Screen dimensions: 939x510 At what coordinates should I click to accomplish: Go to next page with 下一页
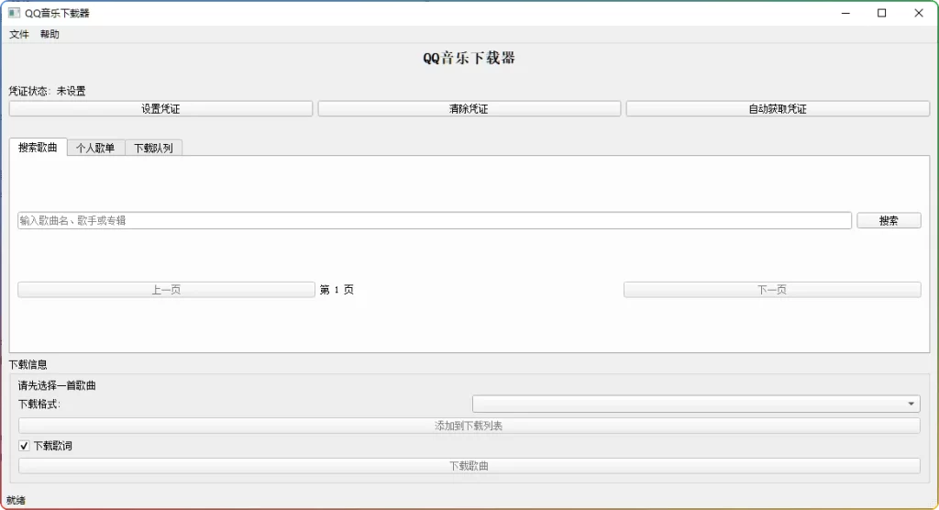click(x=772, y=290)
